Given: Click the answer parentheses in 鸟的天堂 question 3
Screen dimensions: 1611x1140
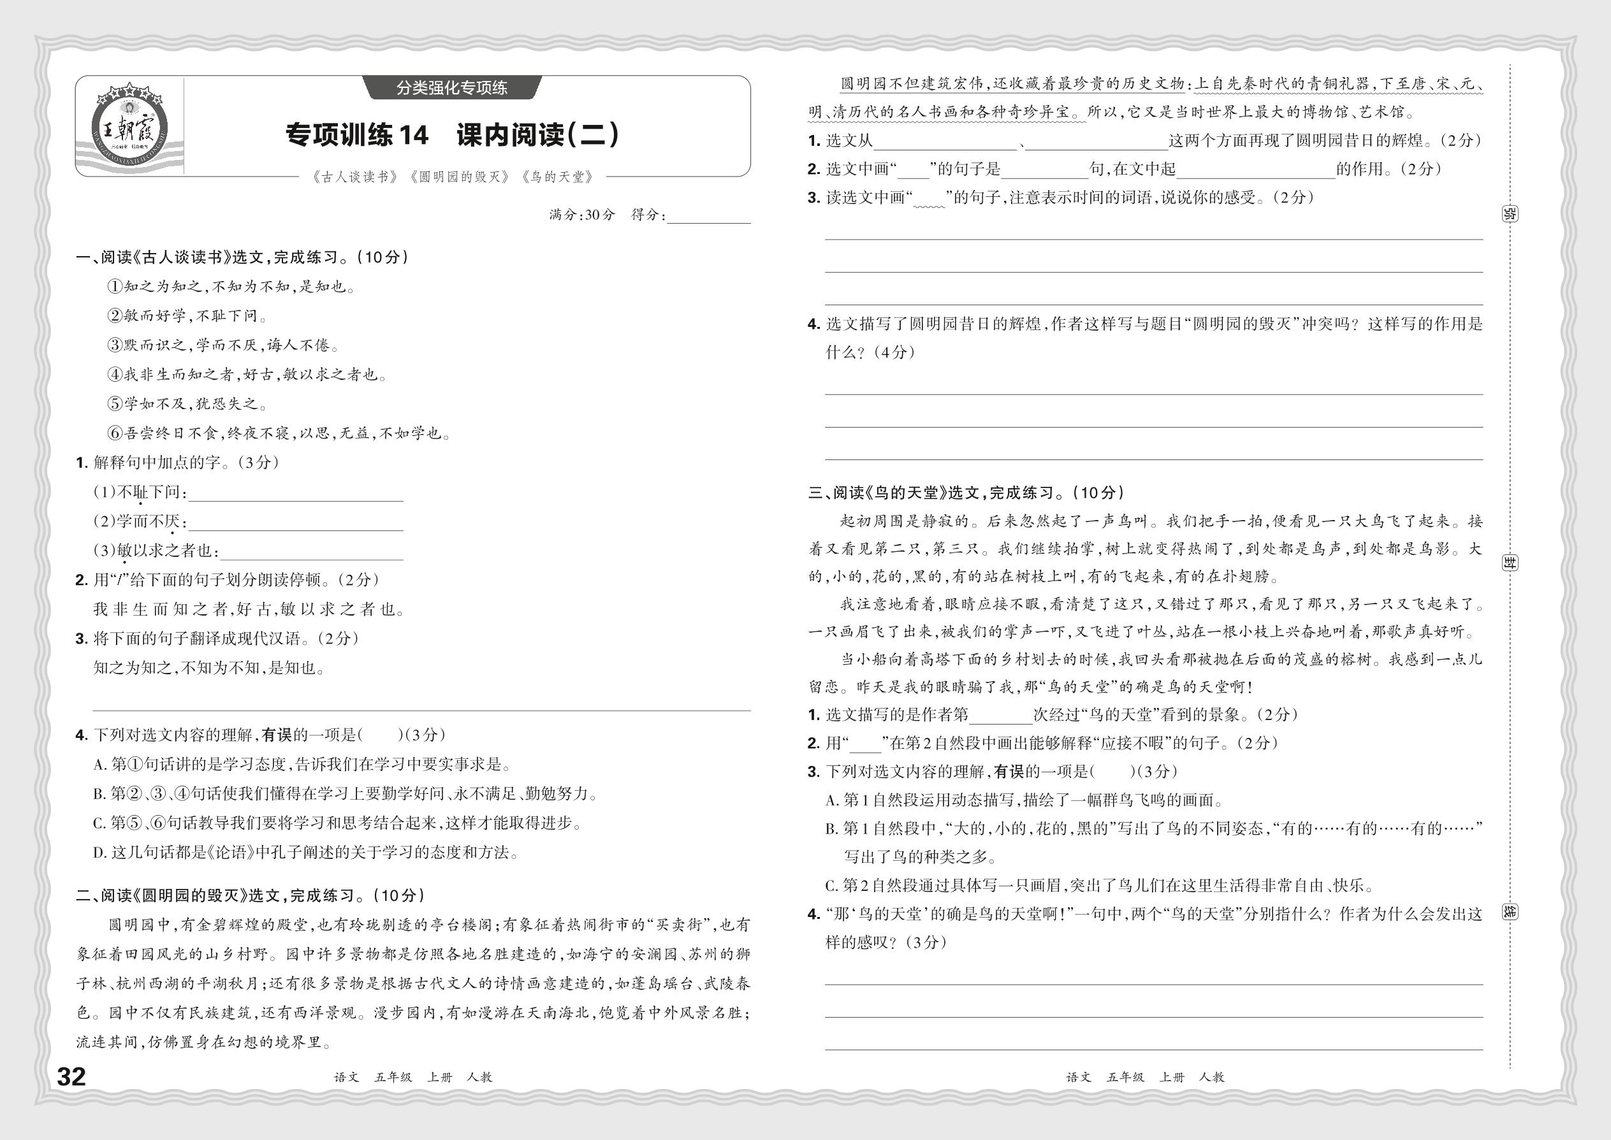Looking at the screenshot, I should (x=1113, y=772).
